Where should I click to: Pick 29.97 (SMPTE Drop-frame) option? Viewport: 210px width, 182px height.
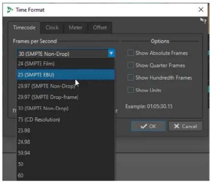[x=66, y=97]
